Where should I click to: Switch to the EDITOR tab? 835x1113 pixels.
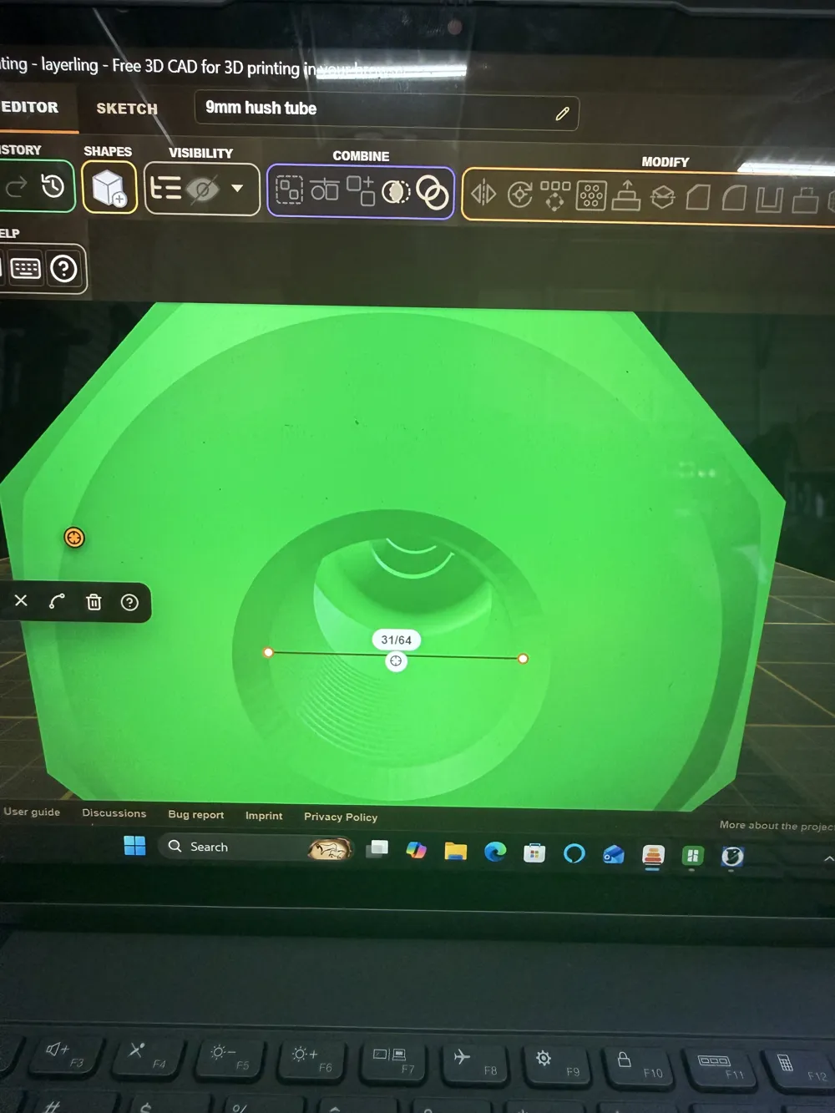[30, 107]
